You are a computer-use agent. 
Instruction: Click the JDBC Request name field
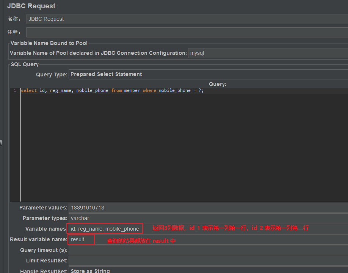pos(152,19)
